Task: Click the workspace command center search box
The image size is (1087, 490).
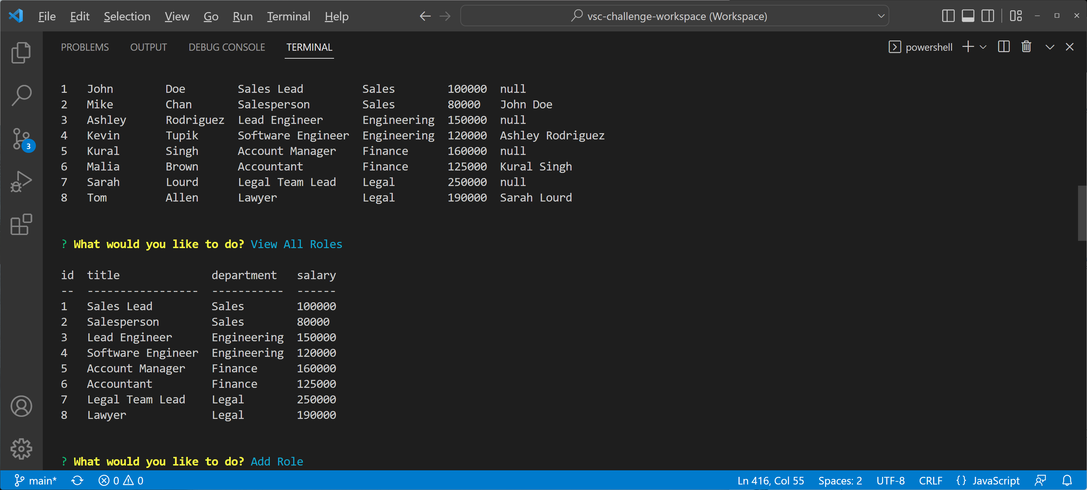Action: point(675,16)
